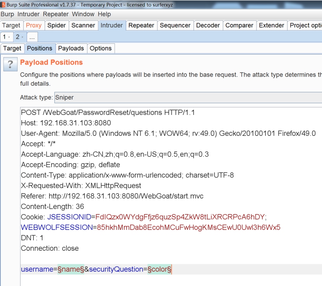The width and height of the screenshot is (322, 286).
Task: Click the Content-Type header line
Action: tap(127, 175)
